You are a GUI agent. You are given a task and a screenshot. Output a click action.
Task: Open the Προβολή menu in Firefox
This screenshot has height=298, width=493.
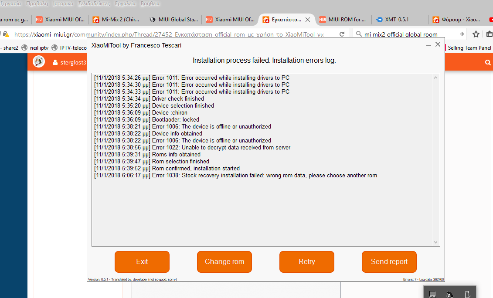click(37, 3)
